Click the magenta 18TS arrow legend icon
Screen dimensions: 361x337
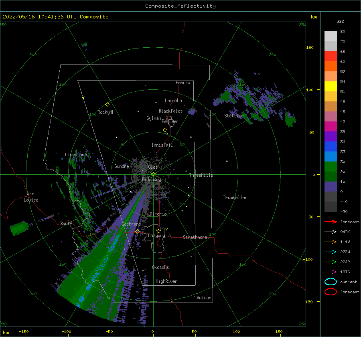click(331, 272)
